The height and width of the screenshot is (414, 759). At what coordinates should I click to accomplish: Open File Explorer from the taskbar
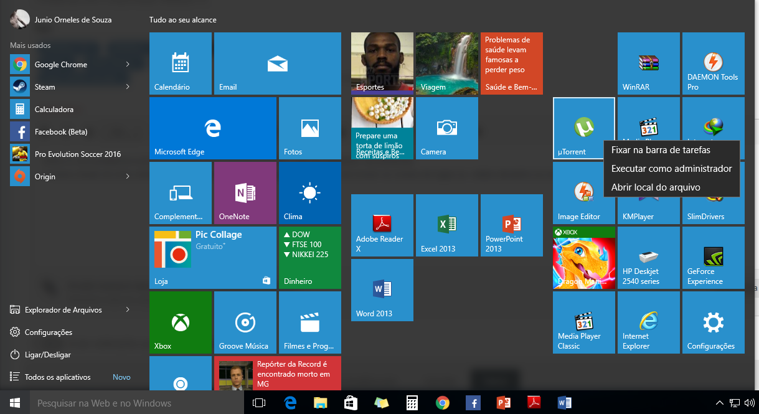pos(320,403)
